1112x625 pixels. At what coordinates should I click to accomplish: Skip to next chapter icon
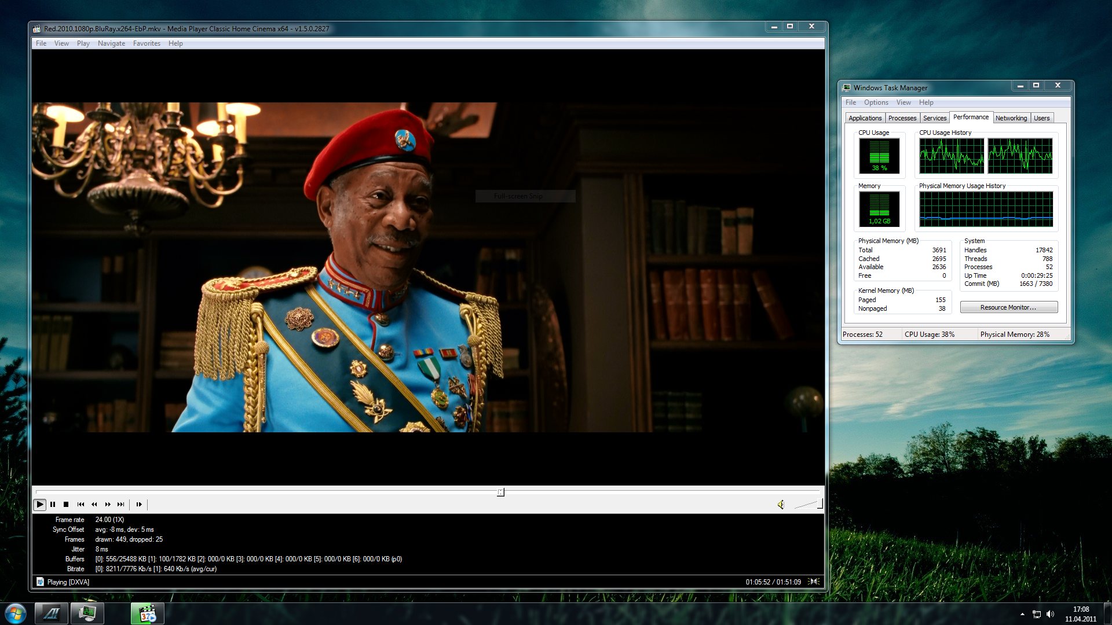point(120,505)
